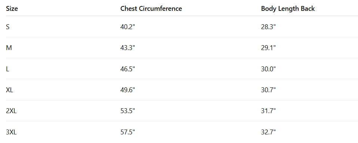
Task: Select the L size cell
Action: 7,69
